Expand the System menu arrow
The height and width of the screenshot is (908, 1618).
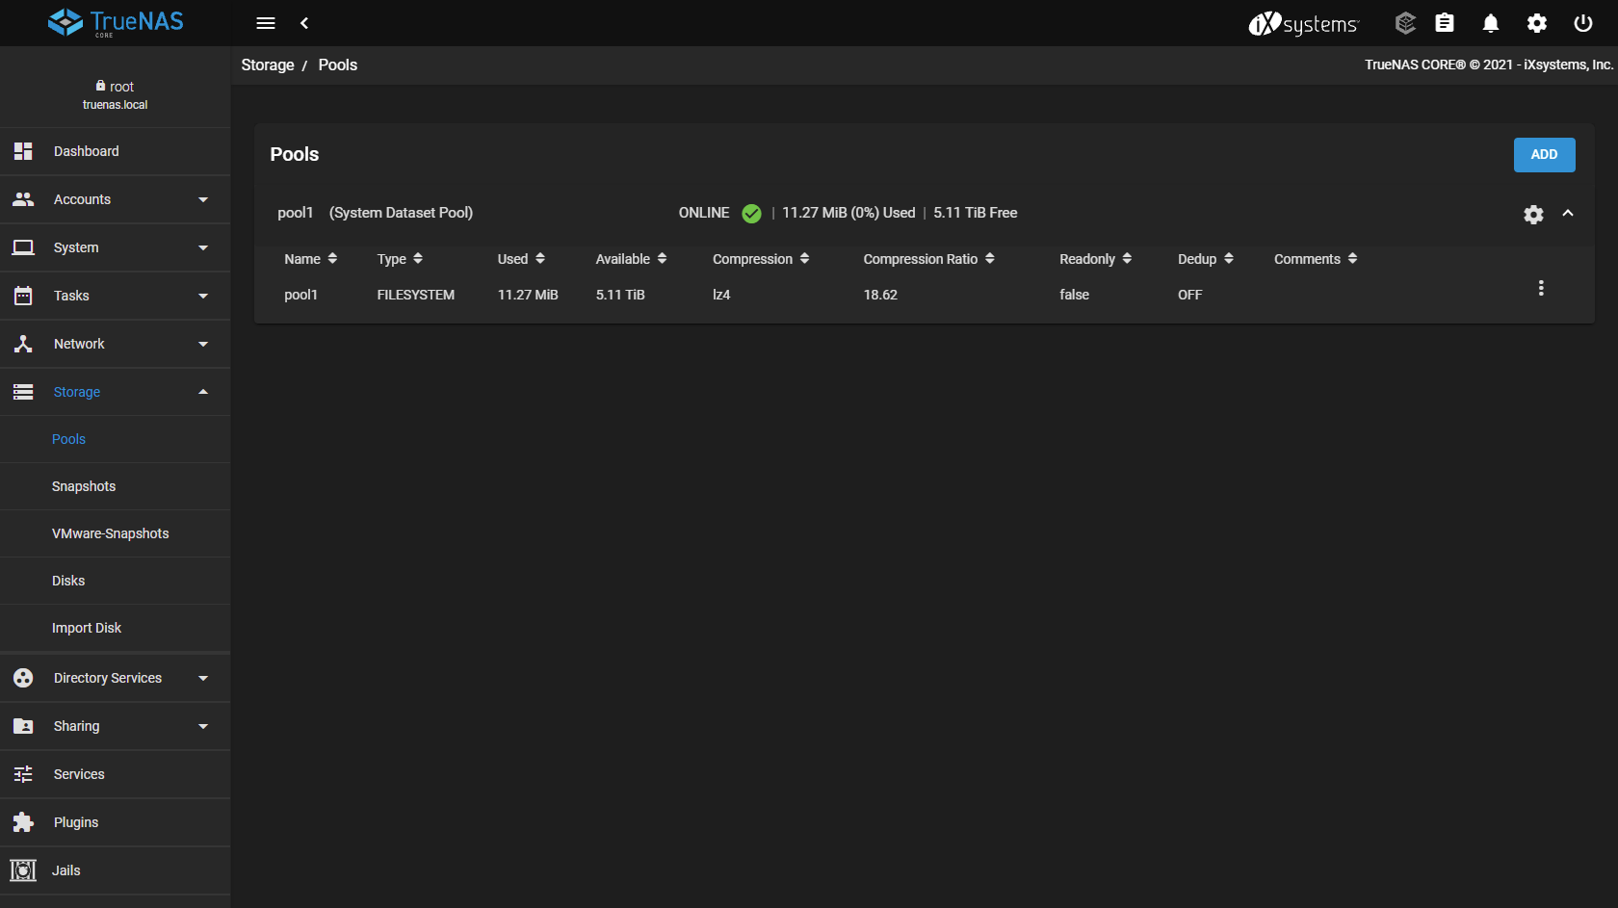[x=203, y=247]
